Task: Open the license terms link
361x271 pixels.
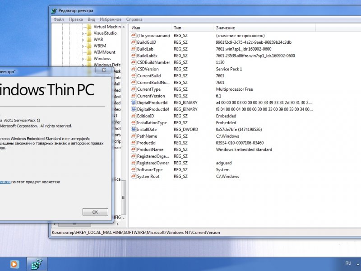Action: click(x=5, y=182)
